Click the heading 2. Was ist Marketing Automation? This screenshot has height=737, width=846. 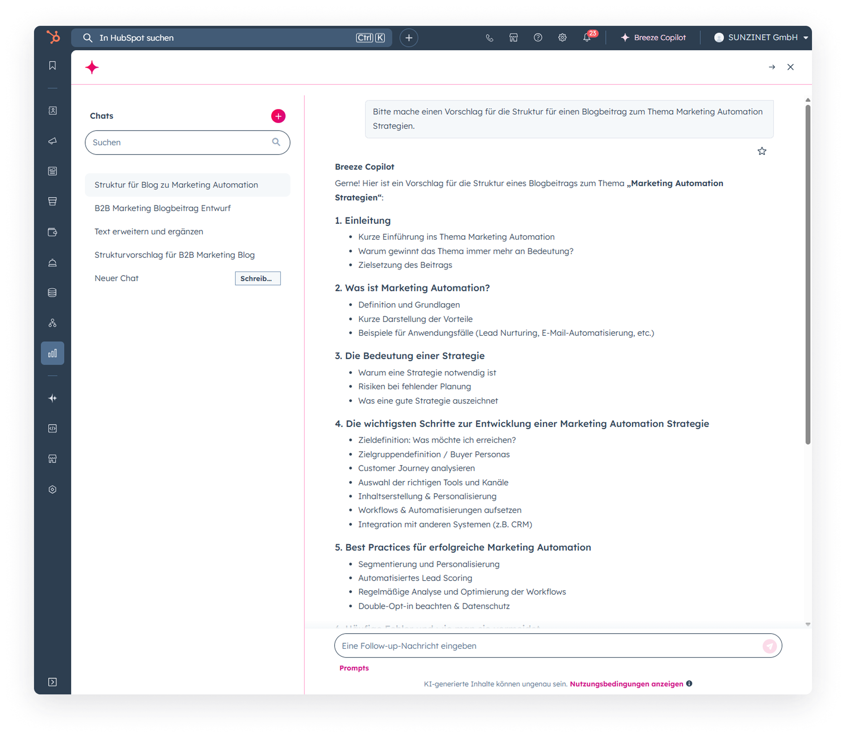(x=412, y=288)
